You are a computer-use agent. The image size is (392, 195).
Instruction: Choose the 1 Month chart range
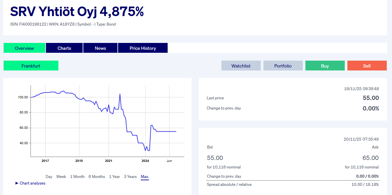pos(77,177)
